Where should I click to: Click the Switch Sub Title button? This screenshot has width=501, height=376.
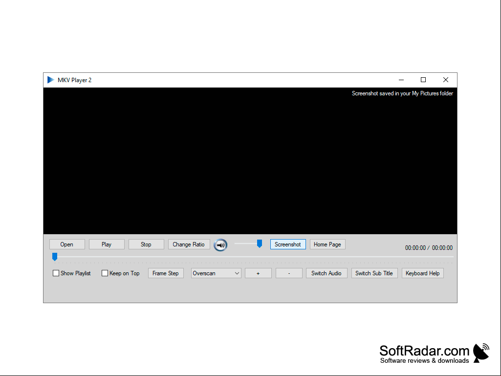[x=374, y=273]
